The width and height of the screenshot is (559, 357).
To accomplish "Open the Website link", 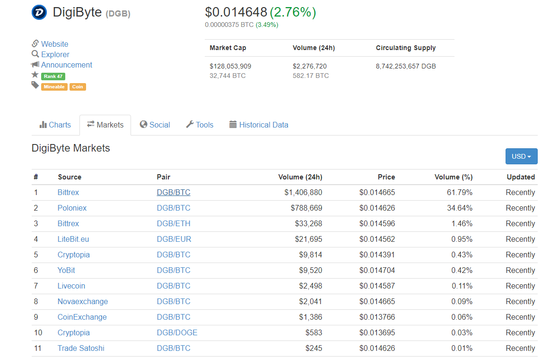I will click(x=54, y=44).
